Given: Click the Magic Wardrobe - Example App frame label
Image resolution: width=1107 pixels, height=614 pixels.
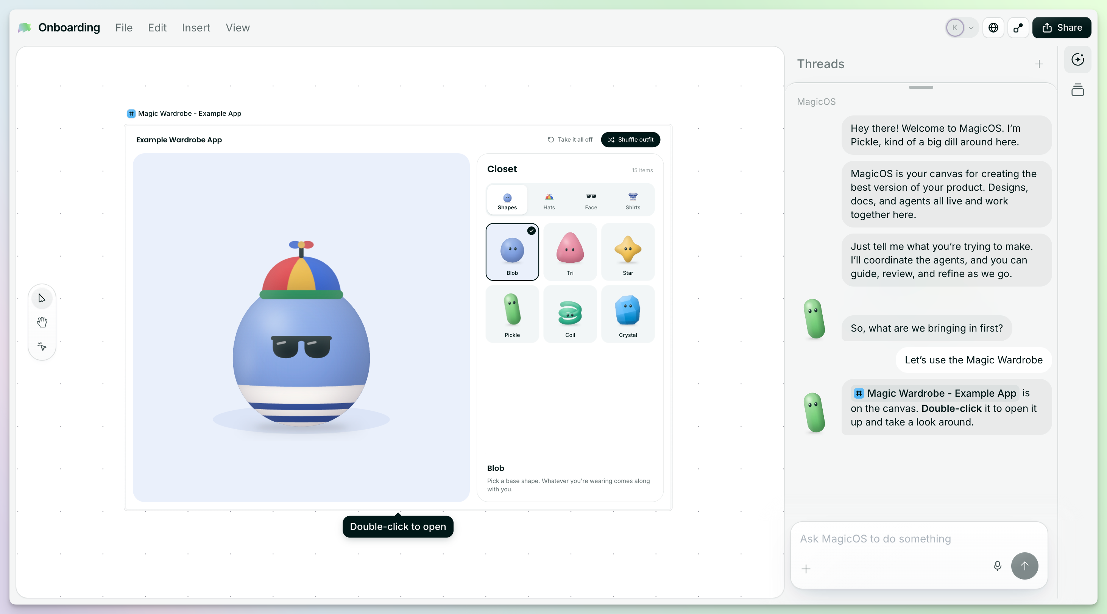Looking at the screenshot, I should point(184,114).
